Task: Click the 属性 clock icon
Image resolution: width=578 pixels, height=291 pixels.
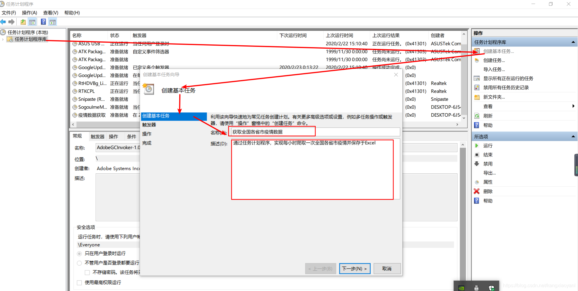Action: (477, 182)
